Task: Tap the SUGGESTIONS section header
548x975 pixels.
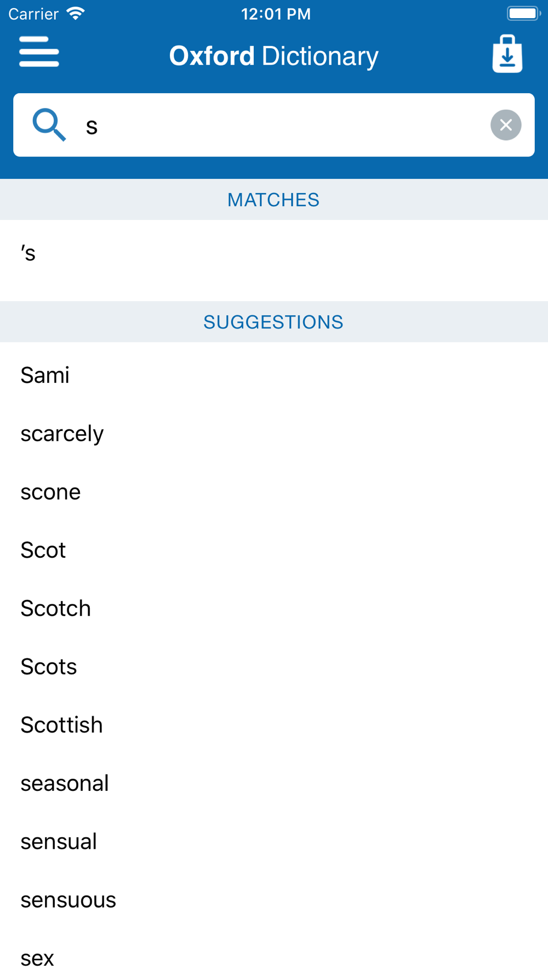Action: tap(274, 322)
